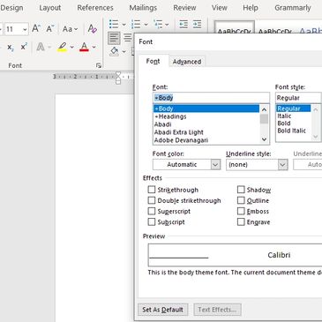The height and width of the screenshot is (322, 322).
Task: Click the Shading paint bucket icon
Action: point(114,51)
